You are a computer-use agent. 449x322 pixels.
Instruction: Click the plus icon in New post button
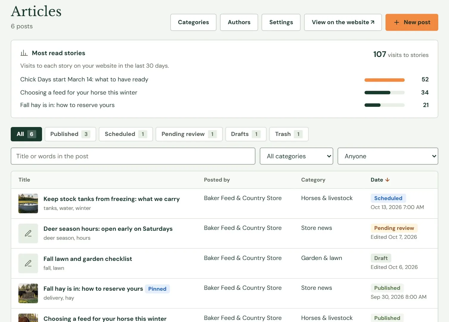[x=397, y=22]
